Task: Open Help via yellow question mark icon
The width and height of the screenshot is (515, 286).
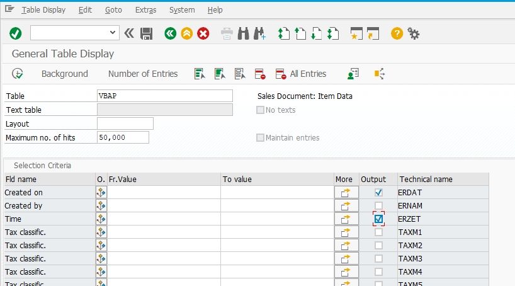Action: (x=397, y=33)
